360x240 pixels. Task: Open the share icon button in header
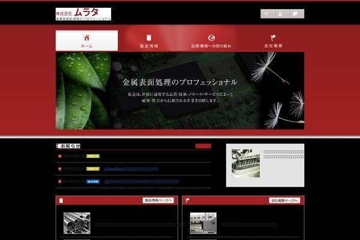pyautogui.click(x=268, y=14)
